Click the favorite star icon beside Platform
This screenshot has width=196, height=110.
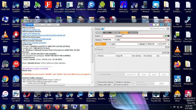(118, 40)
